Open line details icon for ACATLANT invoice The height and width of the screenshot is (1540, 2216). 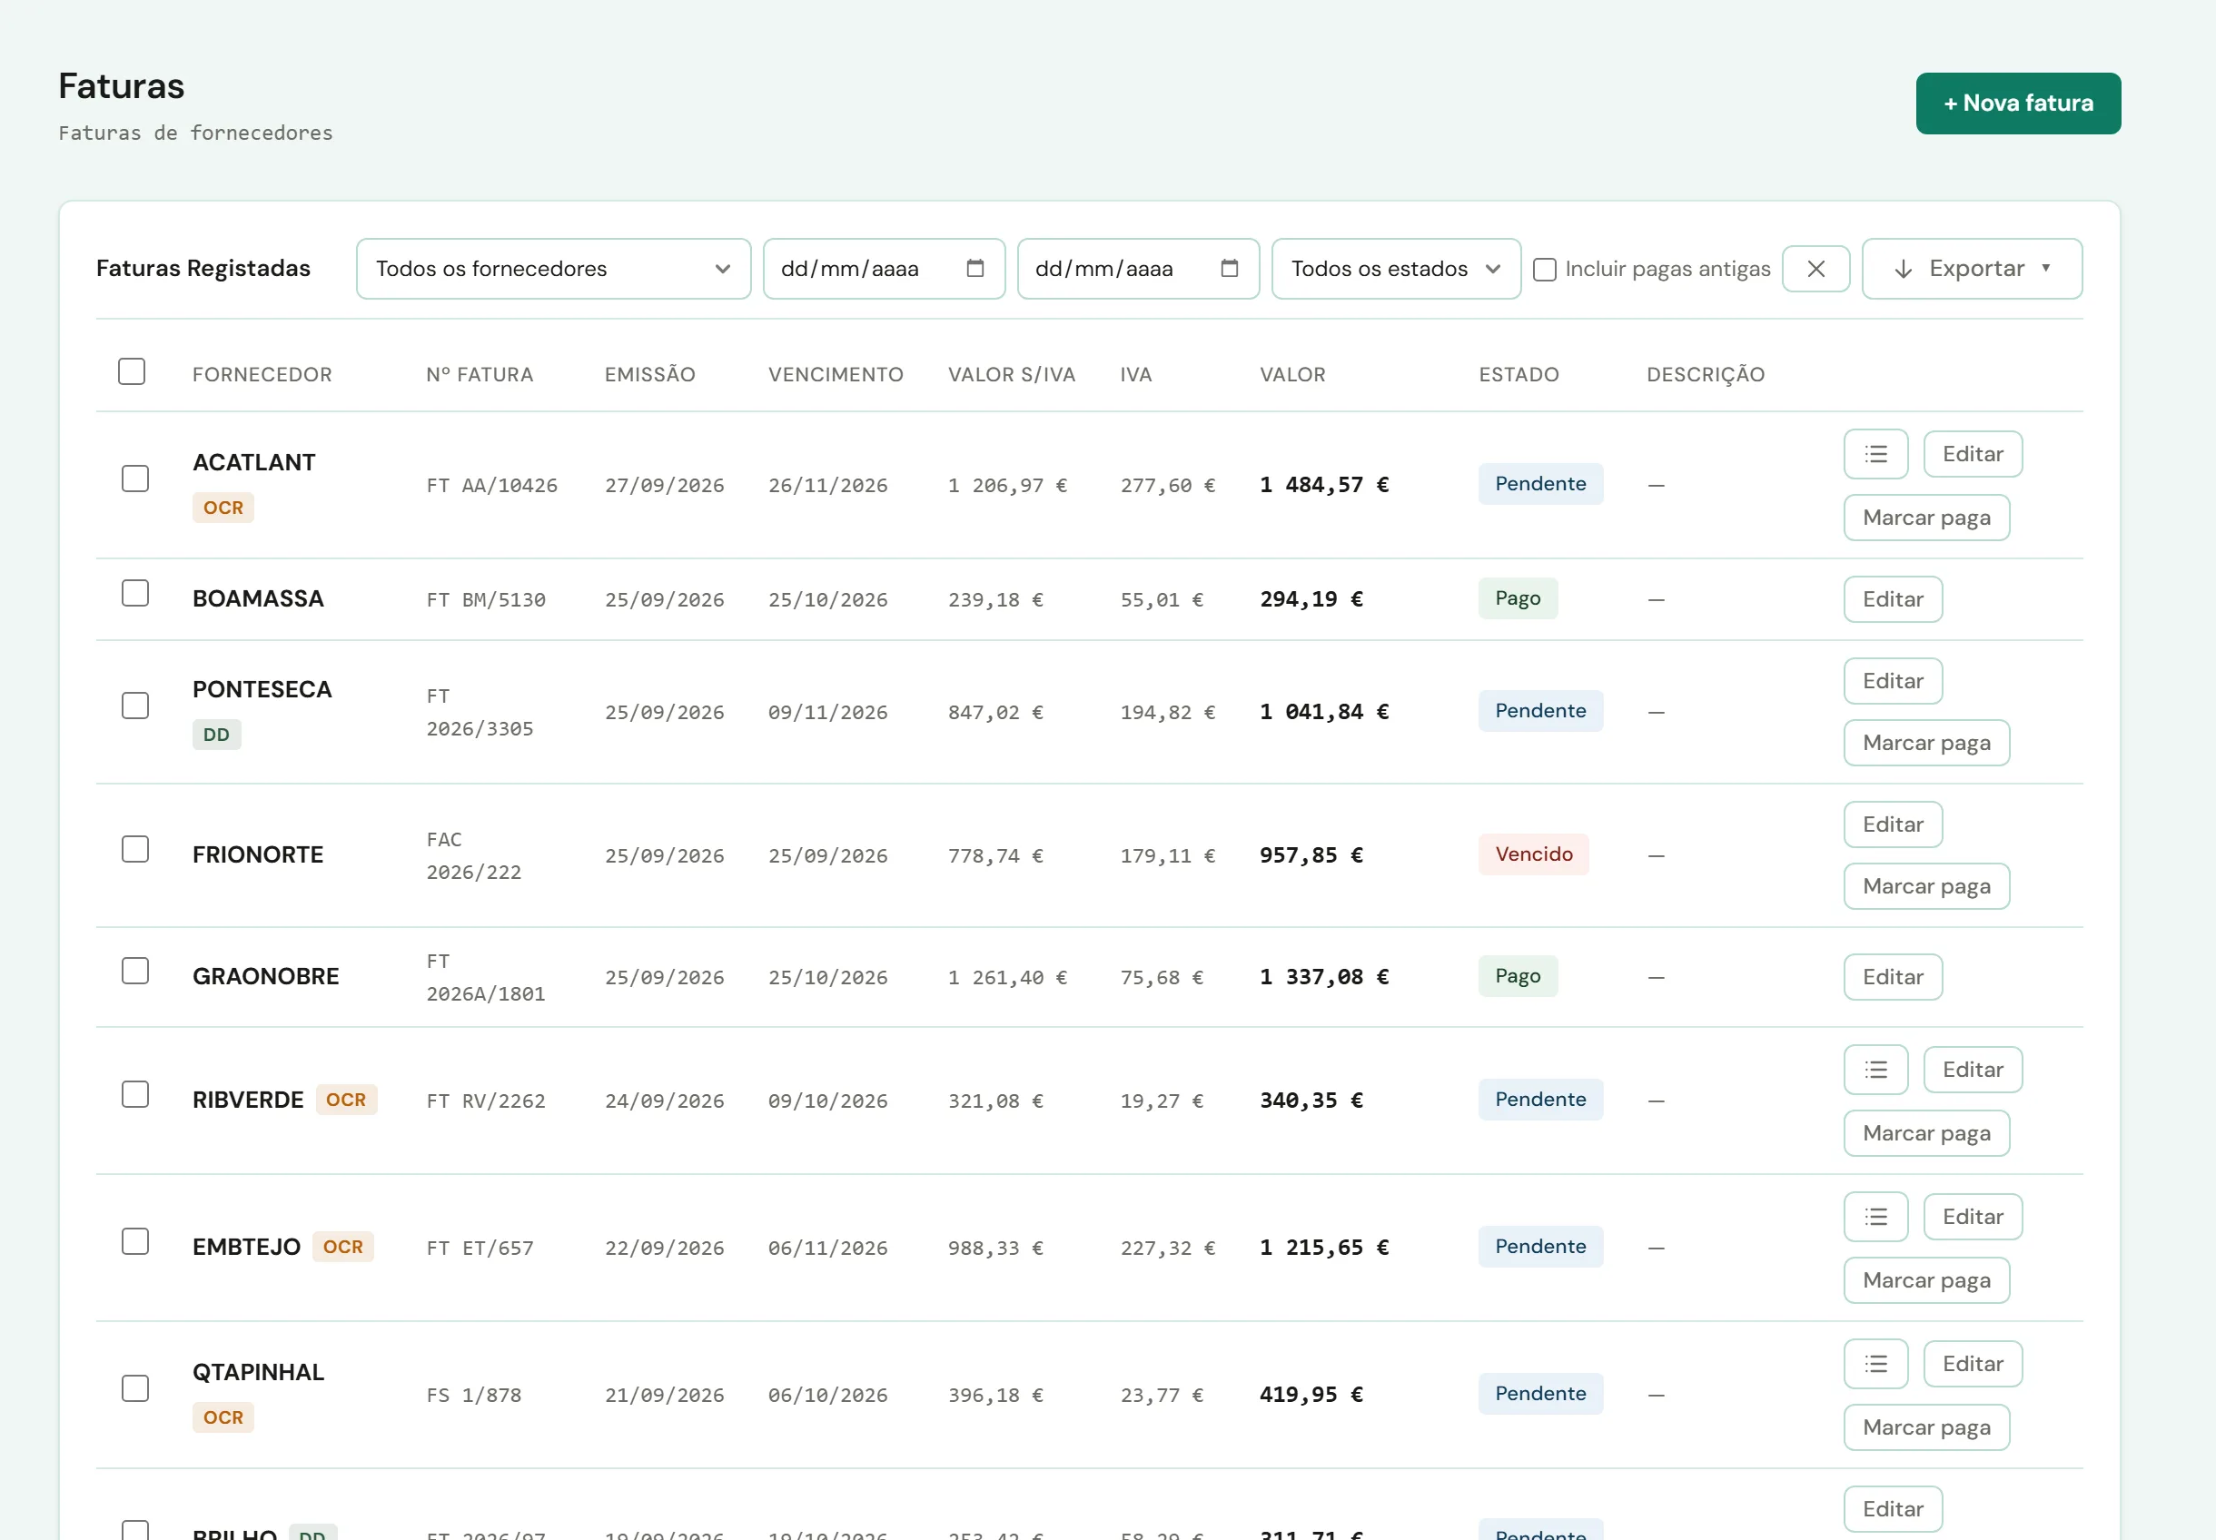point(1875,455)
